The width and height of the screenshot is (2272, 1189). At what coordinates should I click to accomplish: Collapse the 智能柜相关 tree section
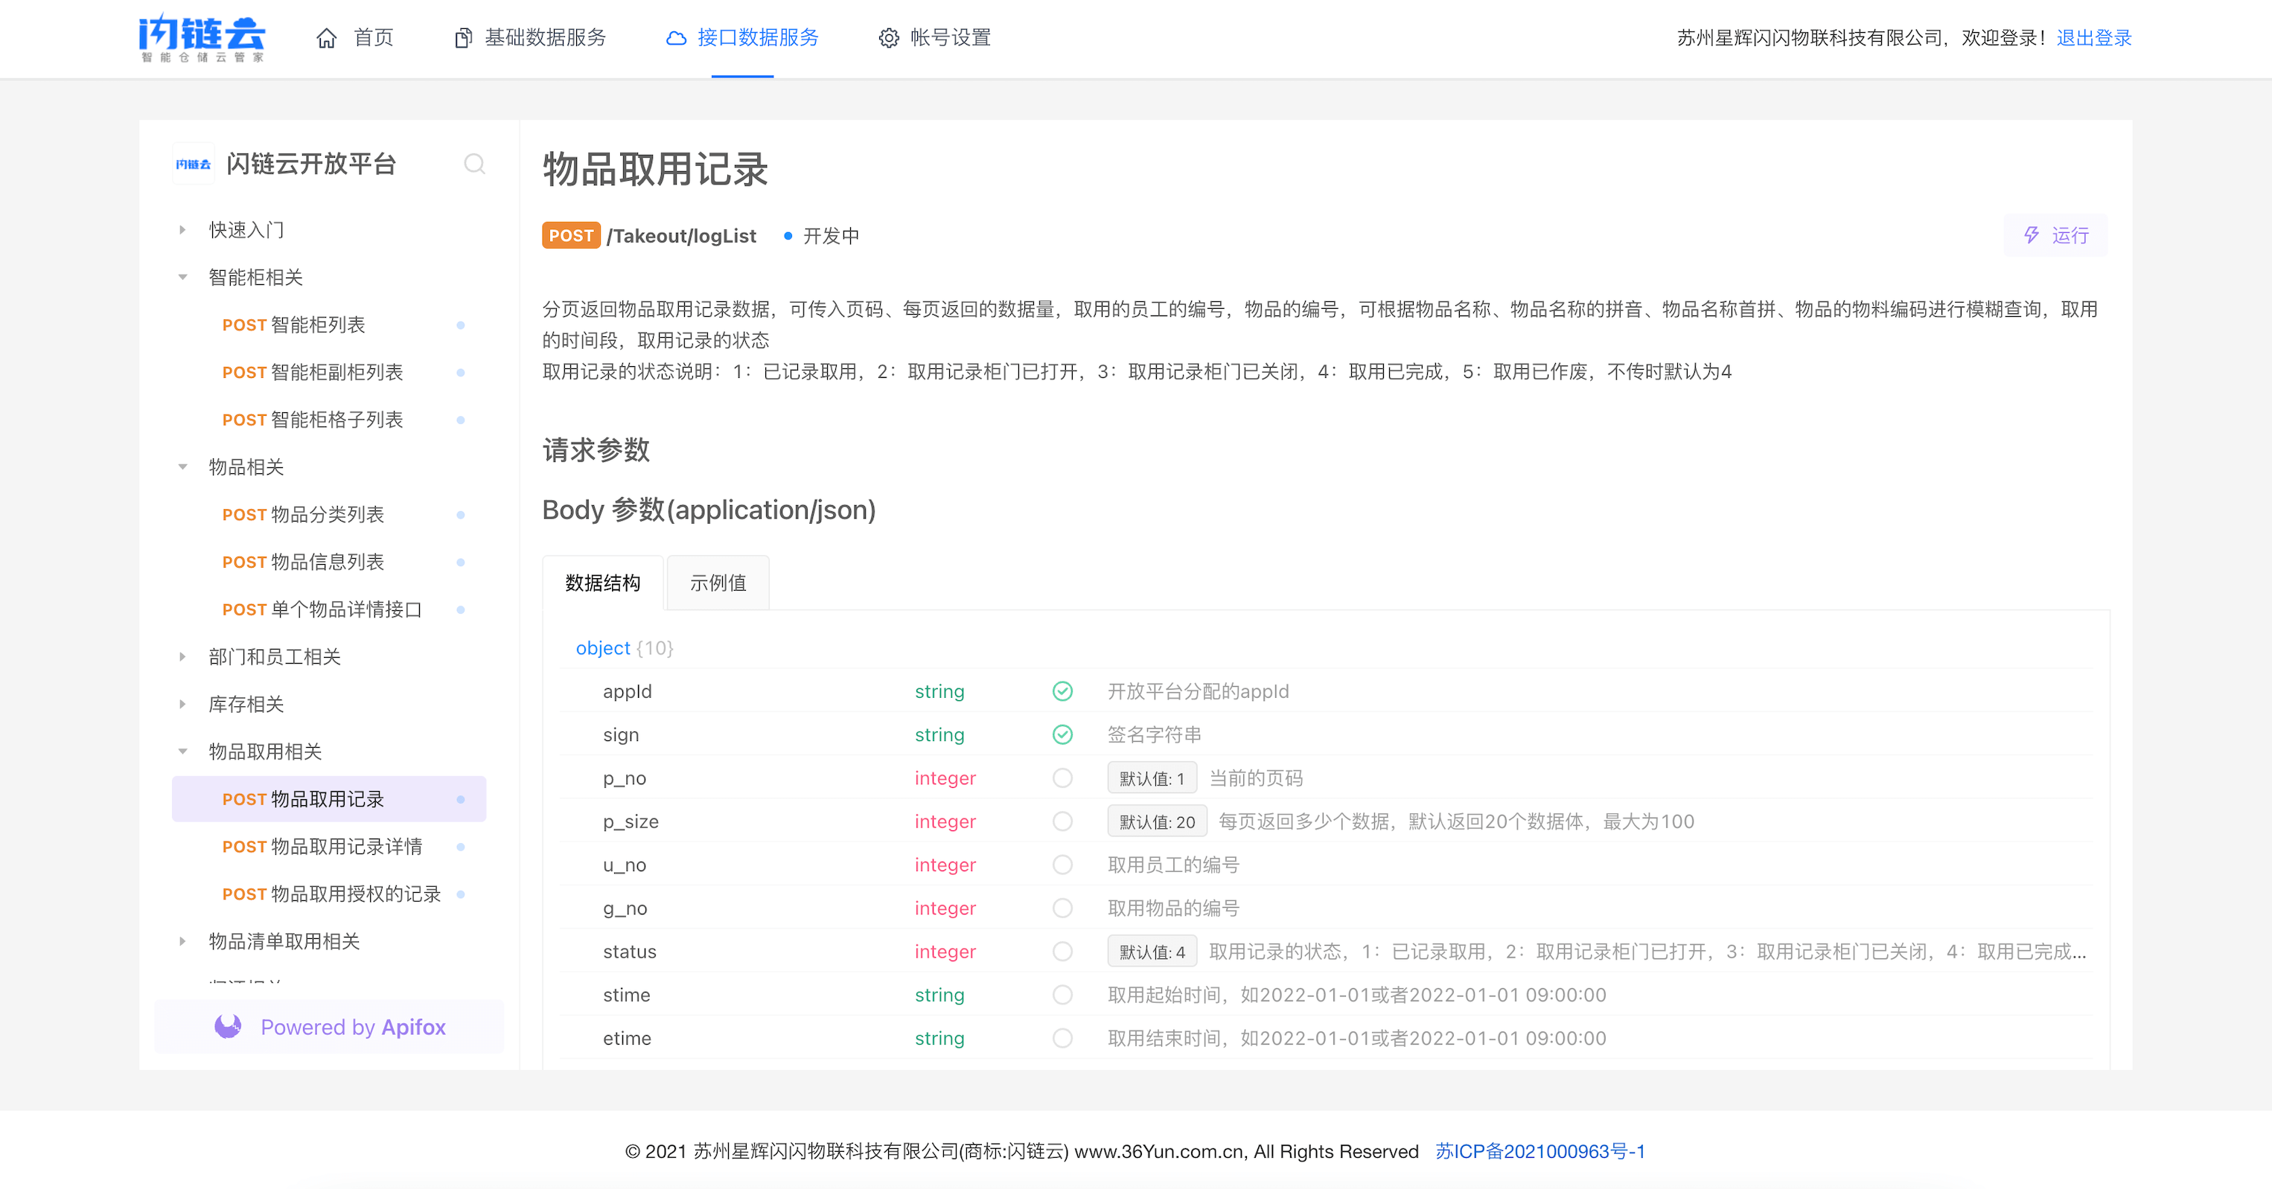point(182,278)
